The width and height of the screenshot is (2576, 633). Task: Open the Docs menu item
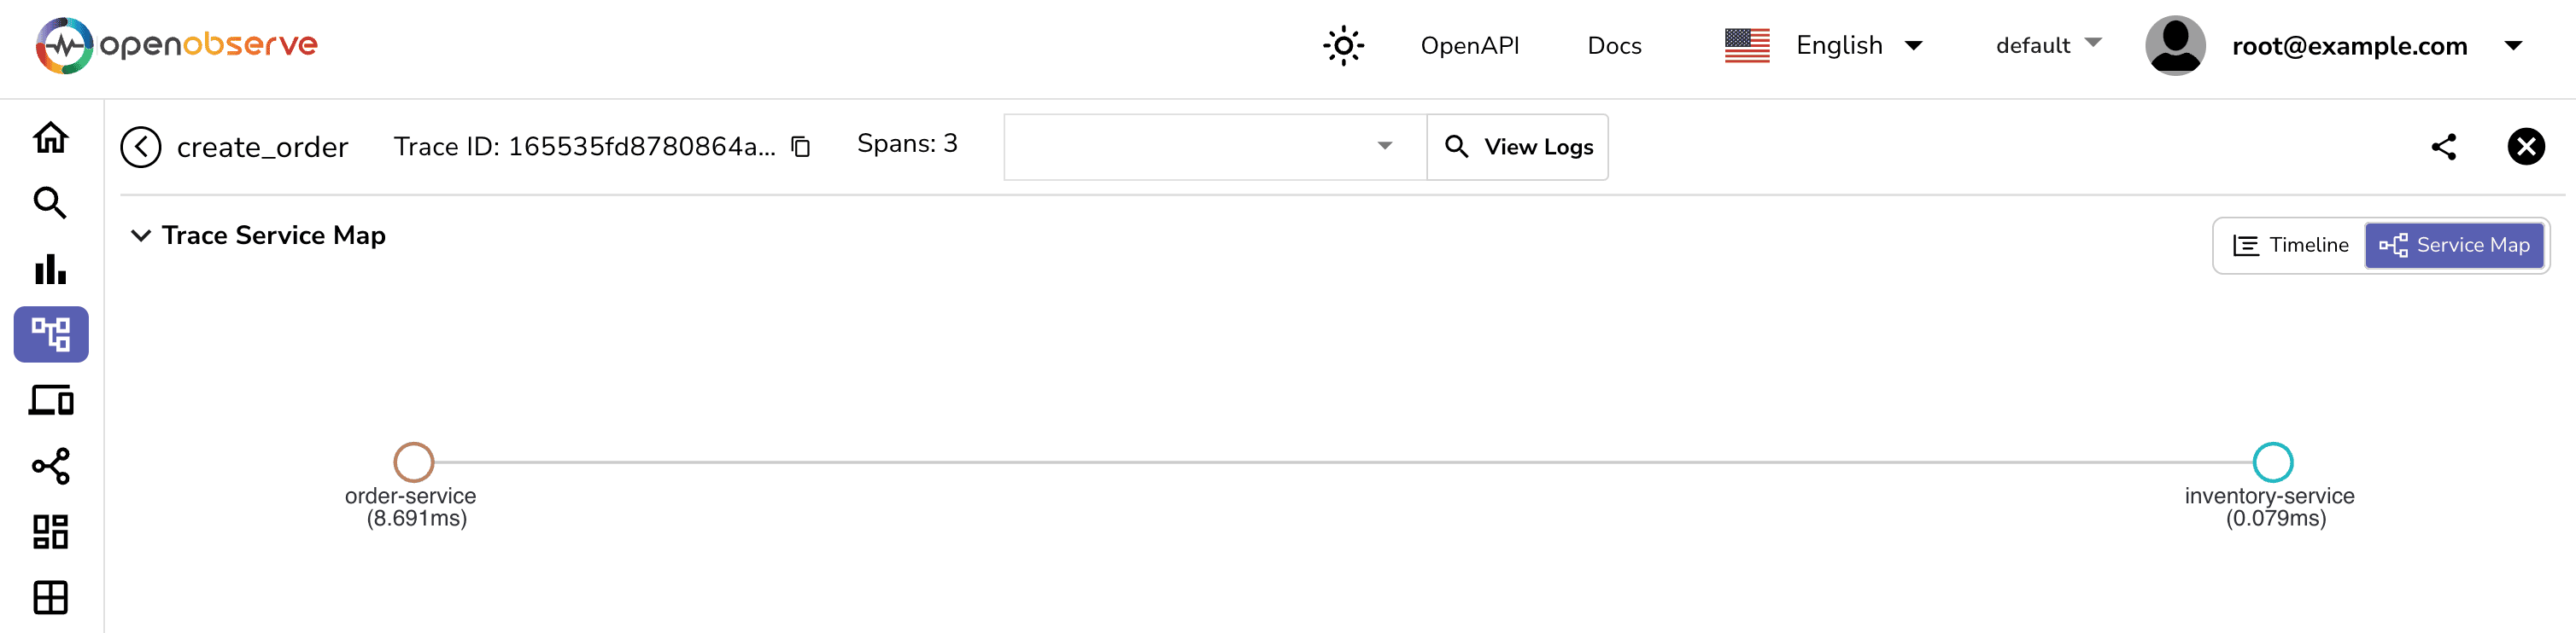(1614, 46)
